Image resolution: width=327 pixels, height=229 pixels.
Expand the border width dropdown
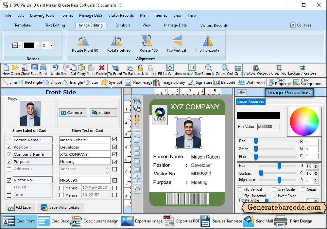tap(51, 45)
